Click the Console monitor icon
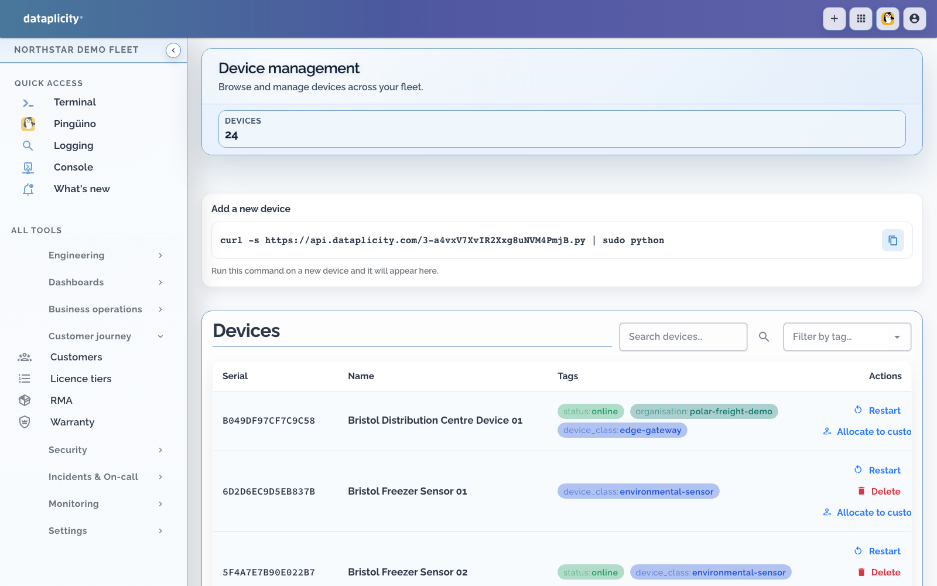Screen dimensions: 937x586 tap(28, 168)
